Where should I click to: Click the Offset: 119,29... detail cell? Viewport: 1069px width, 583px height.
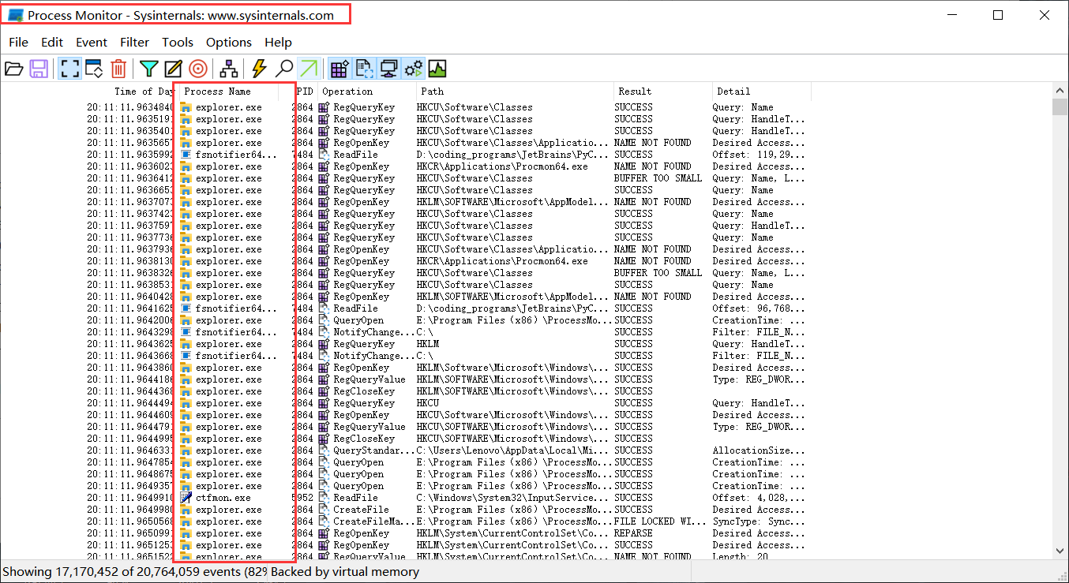759,155
